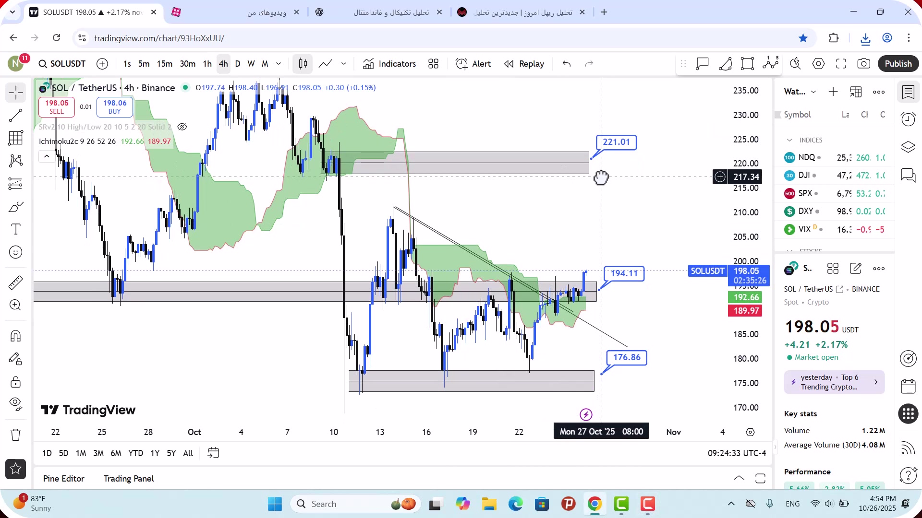
Task: Take a chart snapshot with camera
Action: coord(864,64)
